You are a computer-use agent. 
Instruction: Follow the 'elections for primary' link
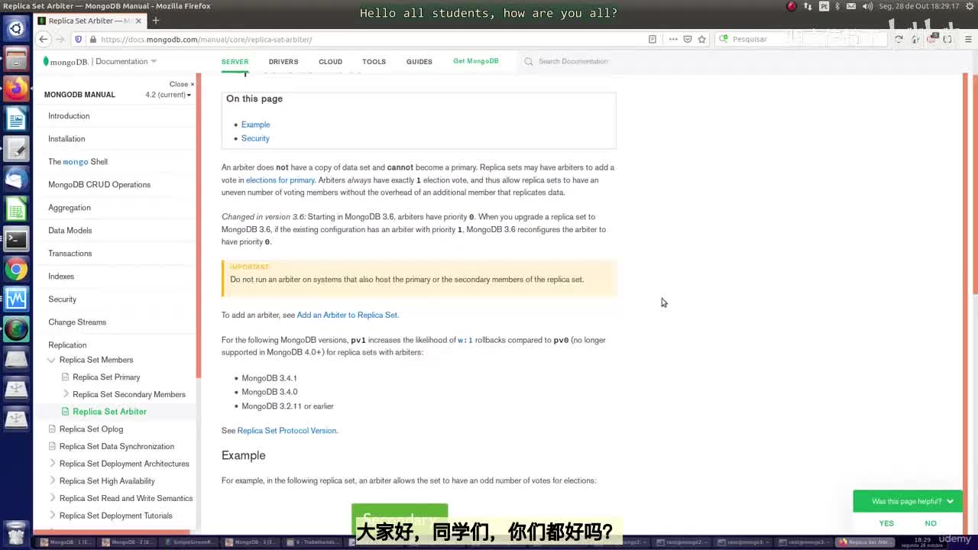280,180
